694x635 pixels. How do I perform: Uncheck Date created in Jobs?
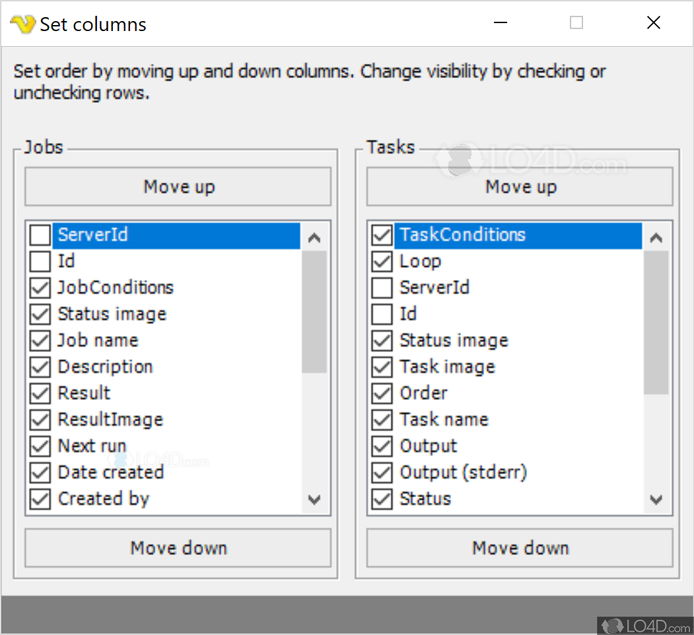[x=40, y=473]
